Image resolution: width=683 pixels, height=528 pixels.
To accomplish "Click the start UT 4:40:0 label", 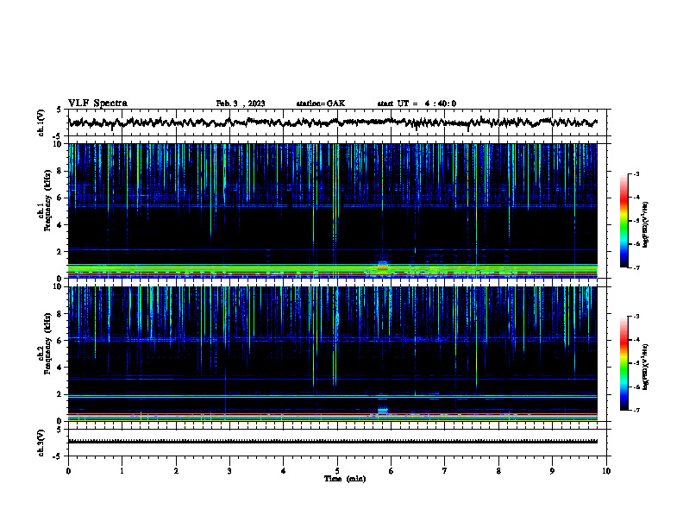I will (417, 104).
